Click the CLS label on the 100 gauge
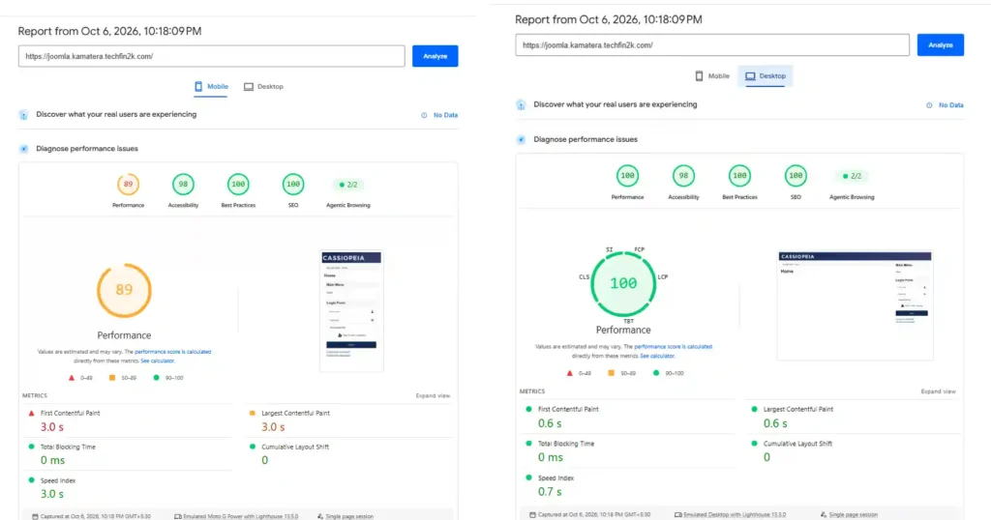Image resolution: width=991 pixels, height=520 pixels. (x=584, y=277)
